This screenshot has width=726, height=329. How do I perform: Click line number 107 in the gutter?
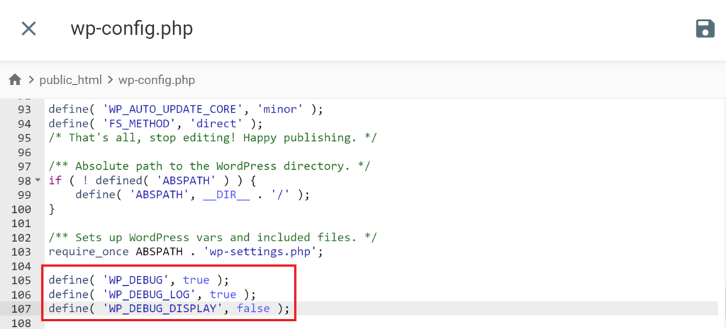21,308
